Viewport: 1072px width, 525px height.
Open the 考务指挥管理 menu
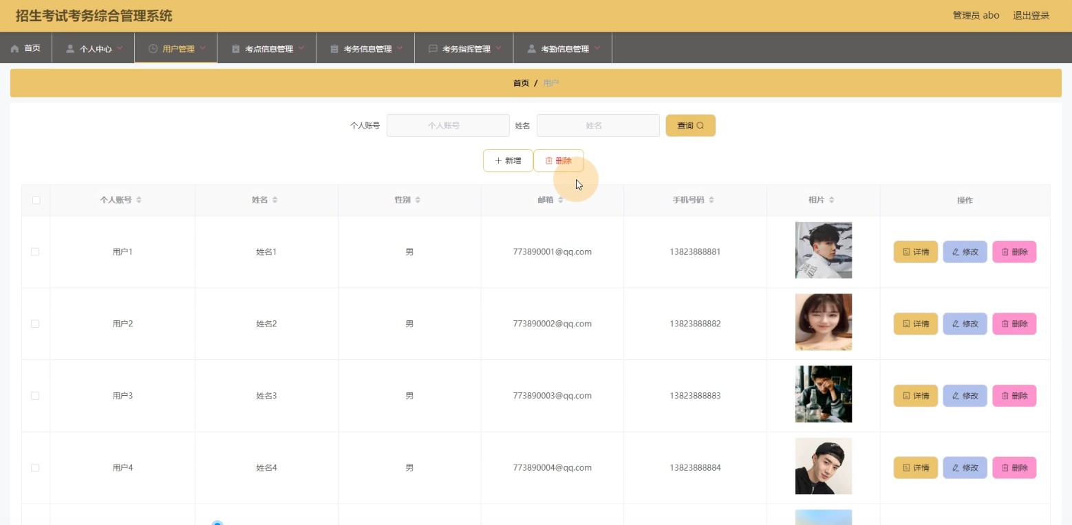tap(466, 49)
